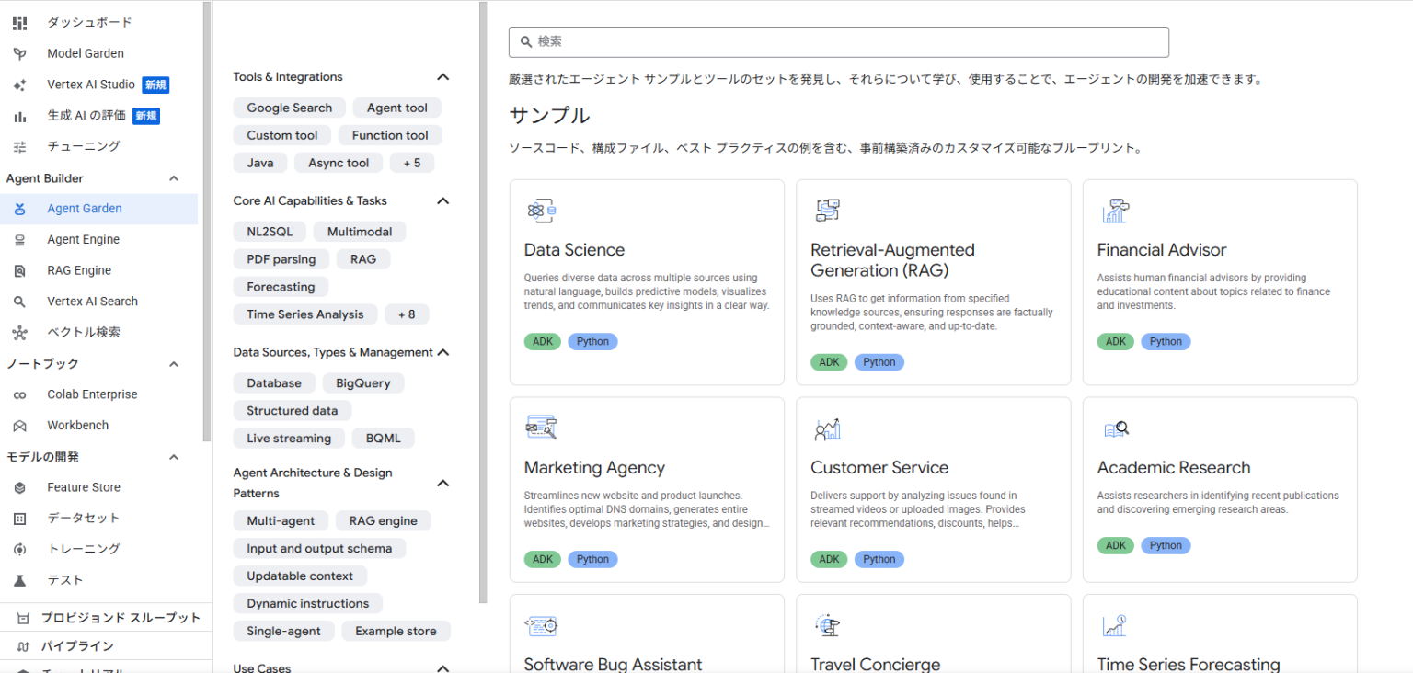Click the left sidebar vertical scrollbar
Image resolution: width=1413 pixels, height=673 pixels.
click(x=207, y=222)
